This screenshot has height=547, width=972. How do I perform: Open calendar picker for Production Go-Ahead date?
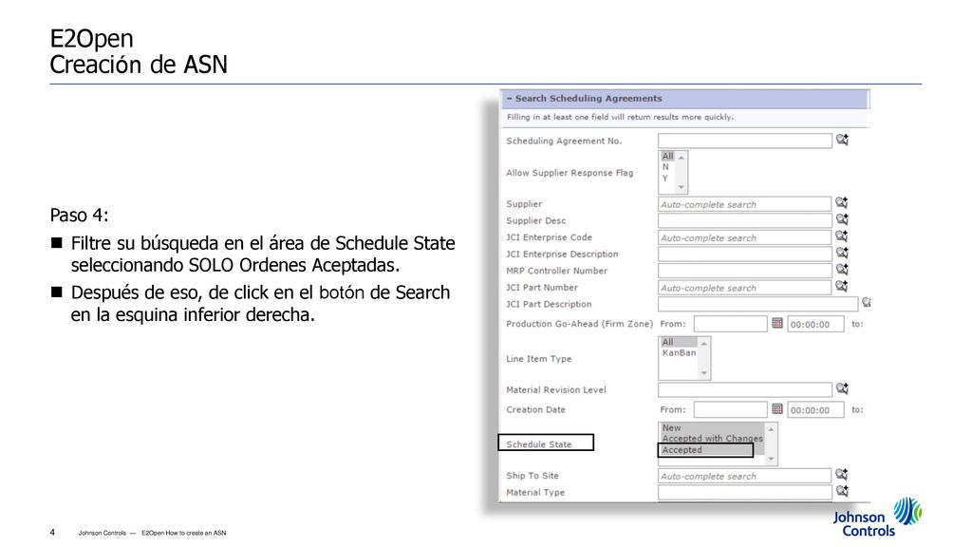coord(777,323)
